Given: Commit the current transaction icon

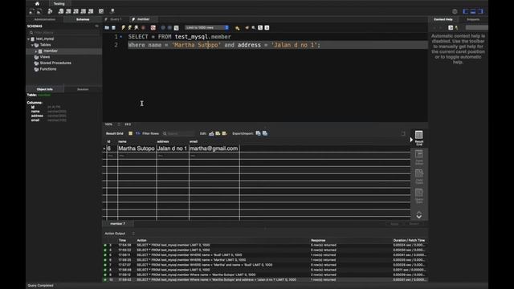Looking at the screenshot, I should pyautogui.click(x=163, y=28).
